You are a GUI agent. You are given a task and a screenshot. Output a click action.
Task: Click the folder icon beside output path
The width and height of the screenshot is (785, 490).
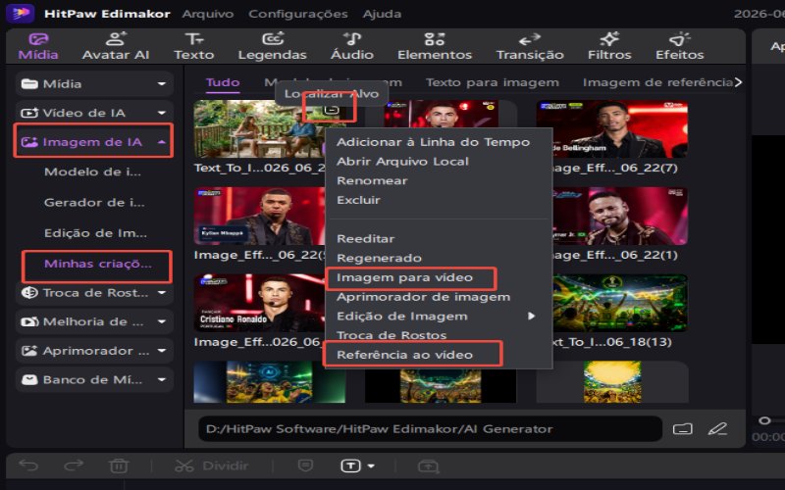(x=682, y=429)
